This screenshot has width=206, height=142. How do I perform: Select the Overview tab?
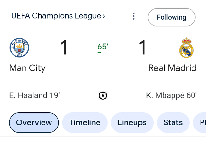(x=34, y=123)
